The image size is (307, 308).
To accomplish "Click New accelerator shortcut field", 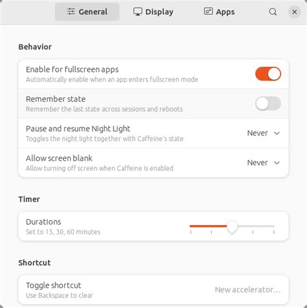I will pyautogui.click(x=247, y=290).
